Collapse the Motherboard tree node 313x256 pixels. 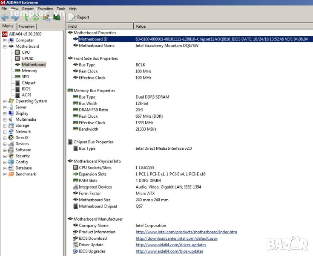tap(5, 47)
